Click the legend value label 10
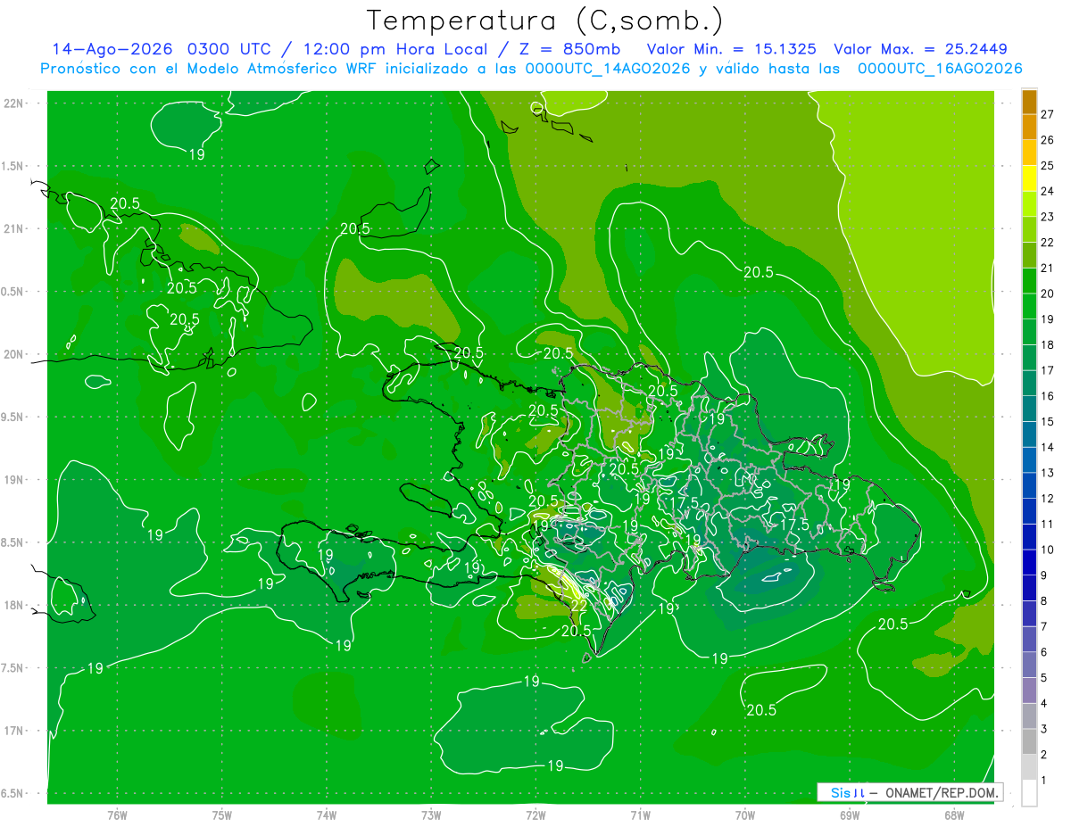The image size is (1071, 827). 1047,550
